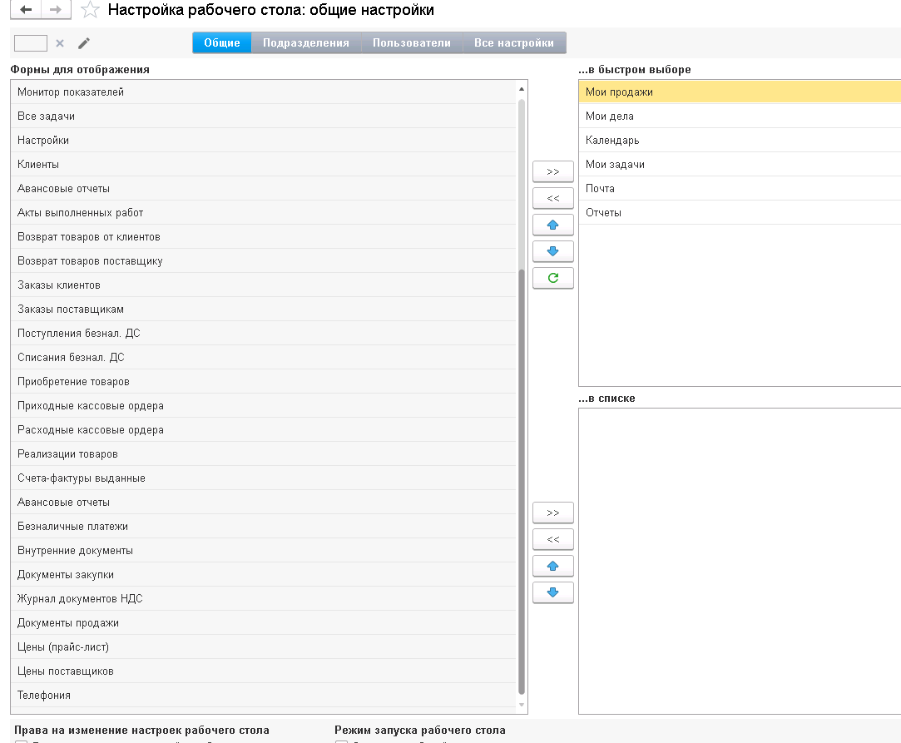Click the small input field at top left
Image resolution: width=901 pixels, height=743 pixels.
point(31,43)
